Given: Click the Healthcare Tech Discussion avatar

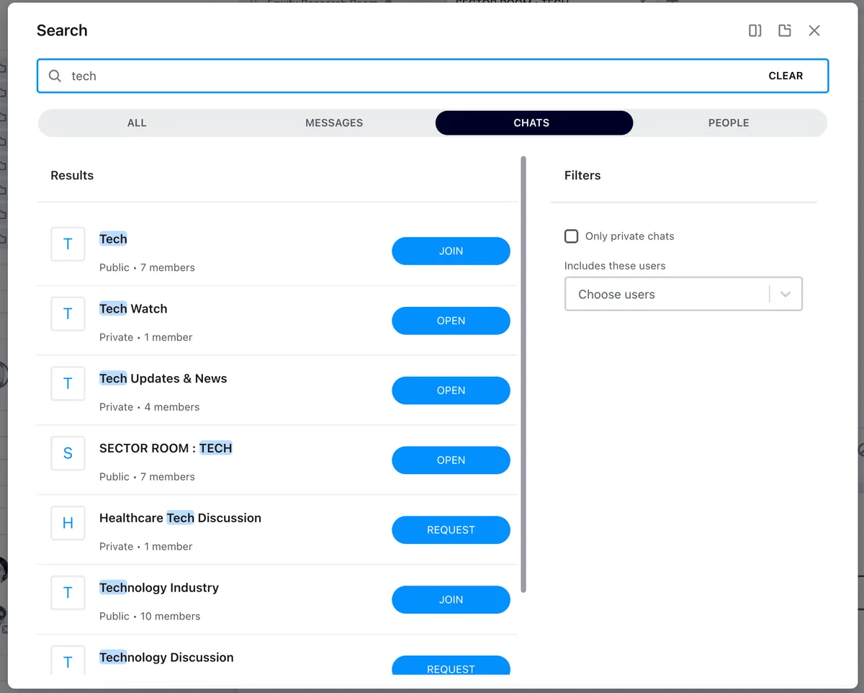Looking at the screenshot, I should pos(68,523).
